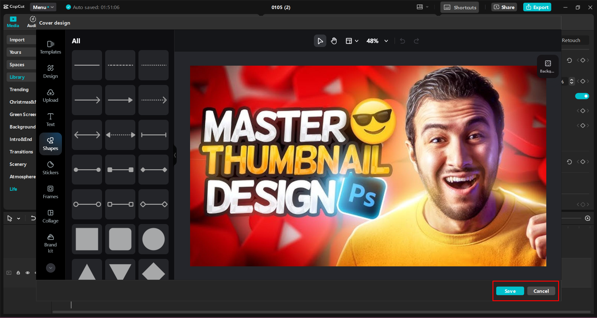Viewport: 597px width, 318px height.
Task: Open the Templates panel
Action: click(x=50, y=47)
